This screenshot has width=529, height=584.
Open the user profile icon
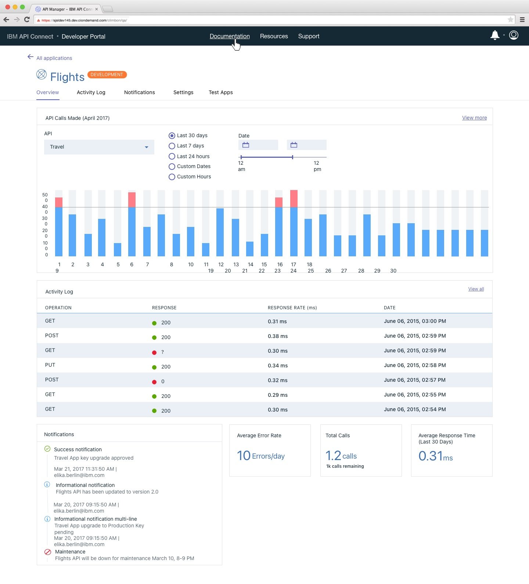pos(514,35)
